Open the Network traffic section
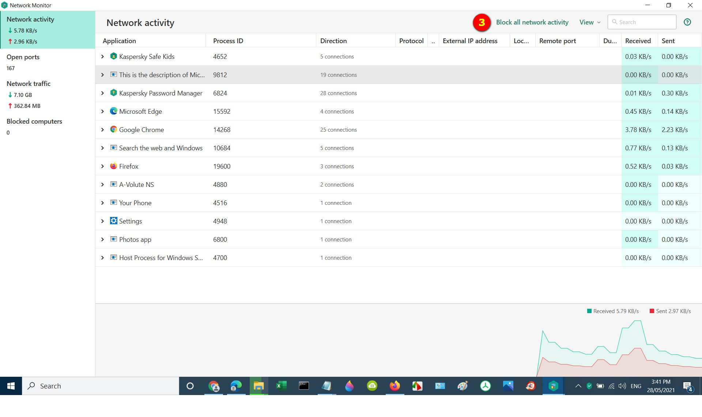Screen dimensions: 702x417 coord(29,84)
